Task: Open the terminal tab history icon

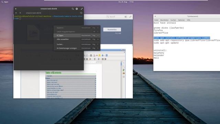Action: coord(81,13)
